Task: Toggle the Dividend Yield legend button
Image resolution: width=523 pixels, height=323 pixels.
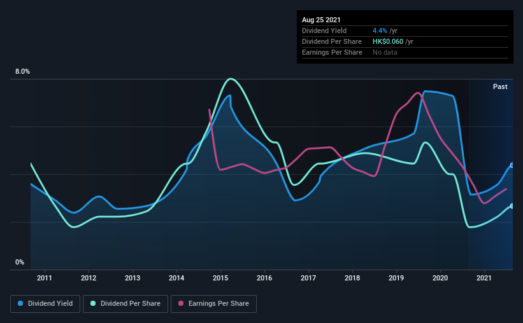Action: pos(45,304)
